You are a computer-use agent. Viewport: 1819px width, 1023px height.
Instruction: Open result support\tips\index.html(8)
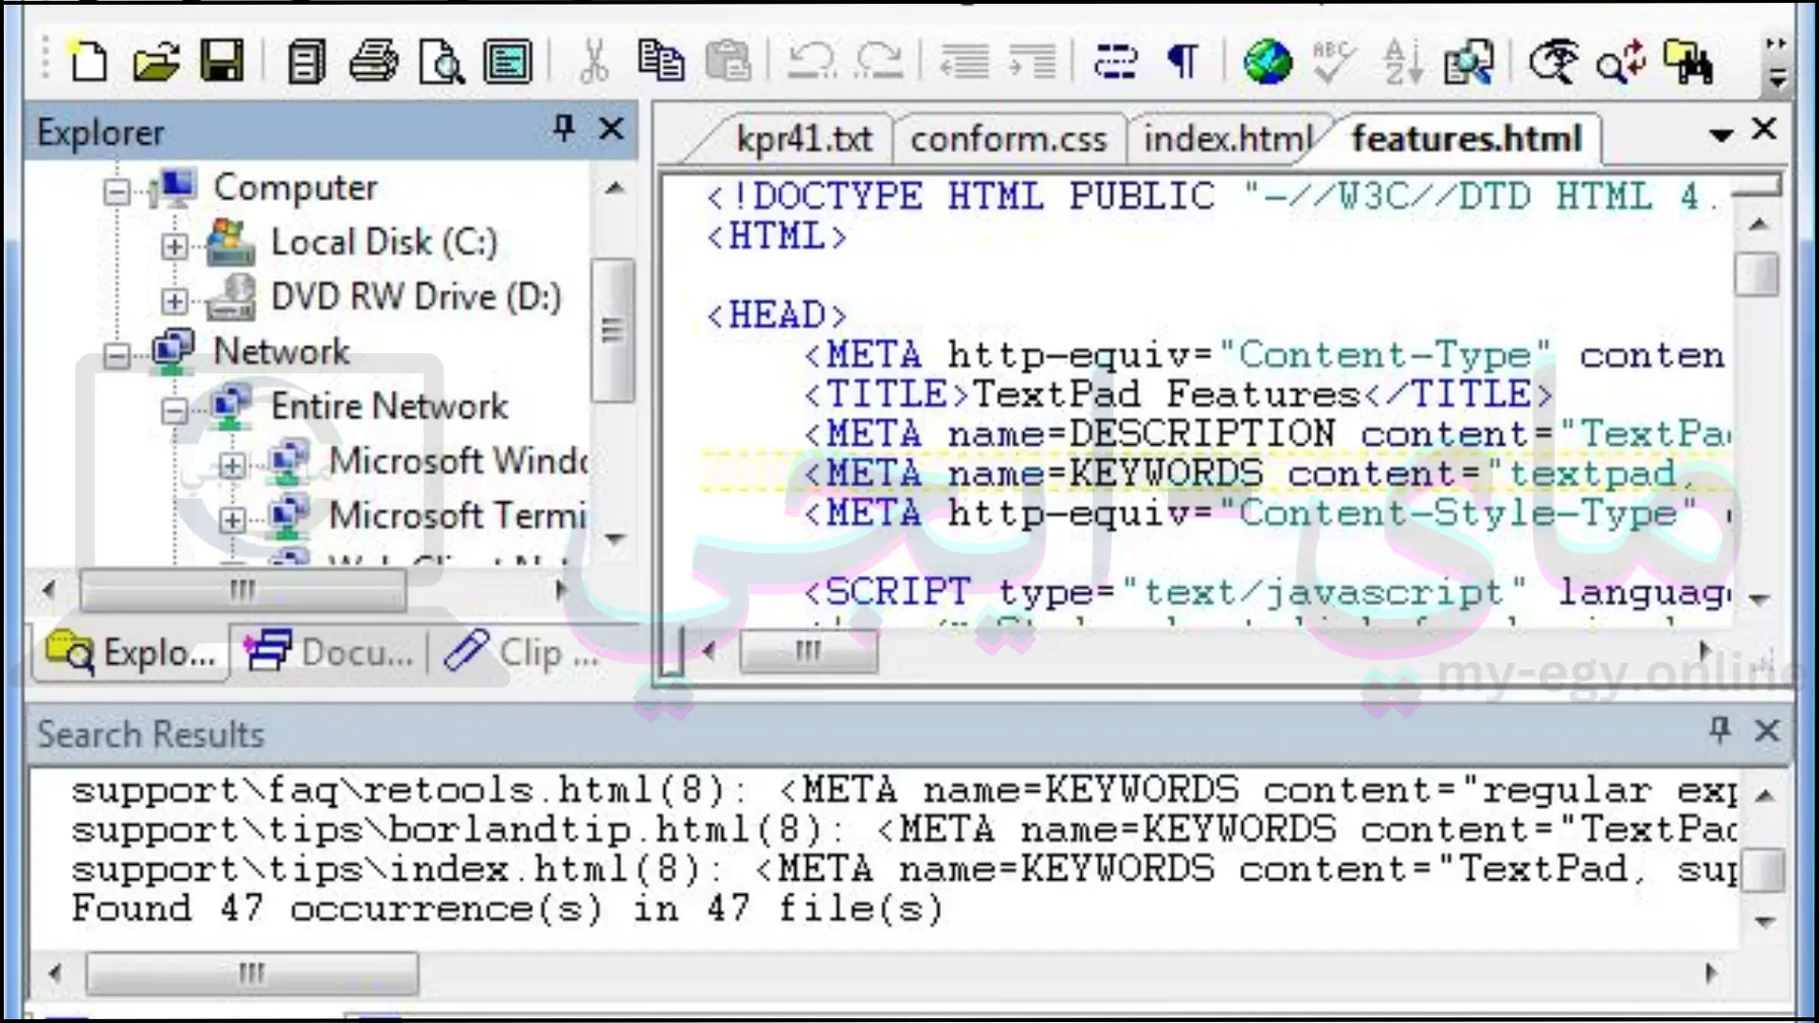pyautogui.click(x=904, y=870)
